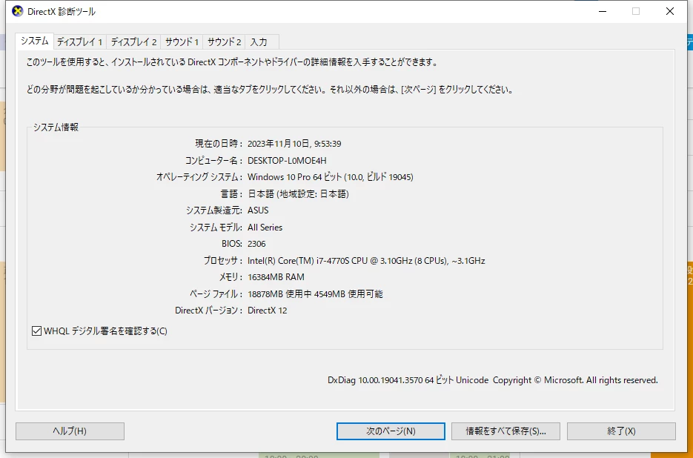693x458 pixels.
Task: Click the memory value 16384MB RAM
Action: tap(276, 277)
